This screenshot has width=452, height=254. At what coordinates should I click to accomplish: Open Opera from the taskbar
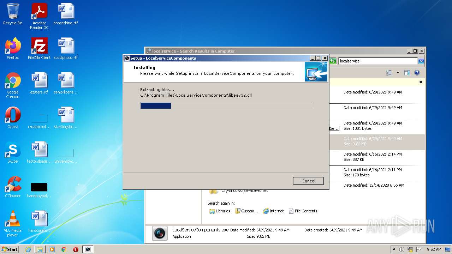coord(76,249)
